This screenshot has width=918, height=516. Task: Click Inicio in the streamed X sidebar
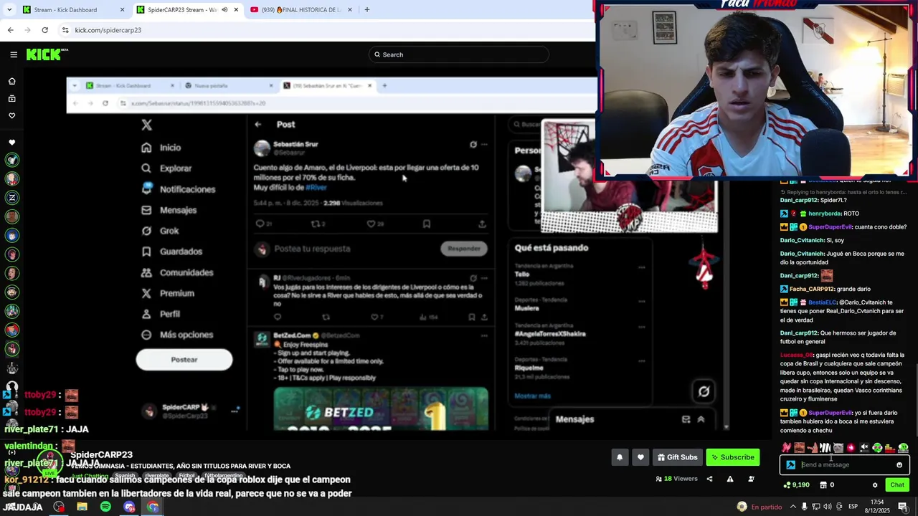tap(170, 148)
